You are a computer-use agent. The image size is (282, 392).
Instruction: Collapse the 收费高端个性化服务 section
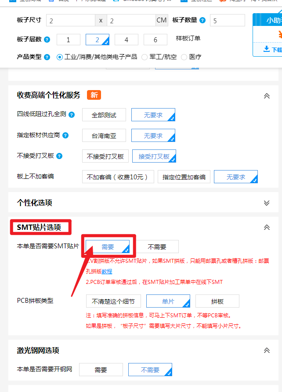266,95
